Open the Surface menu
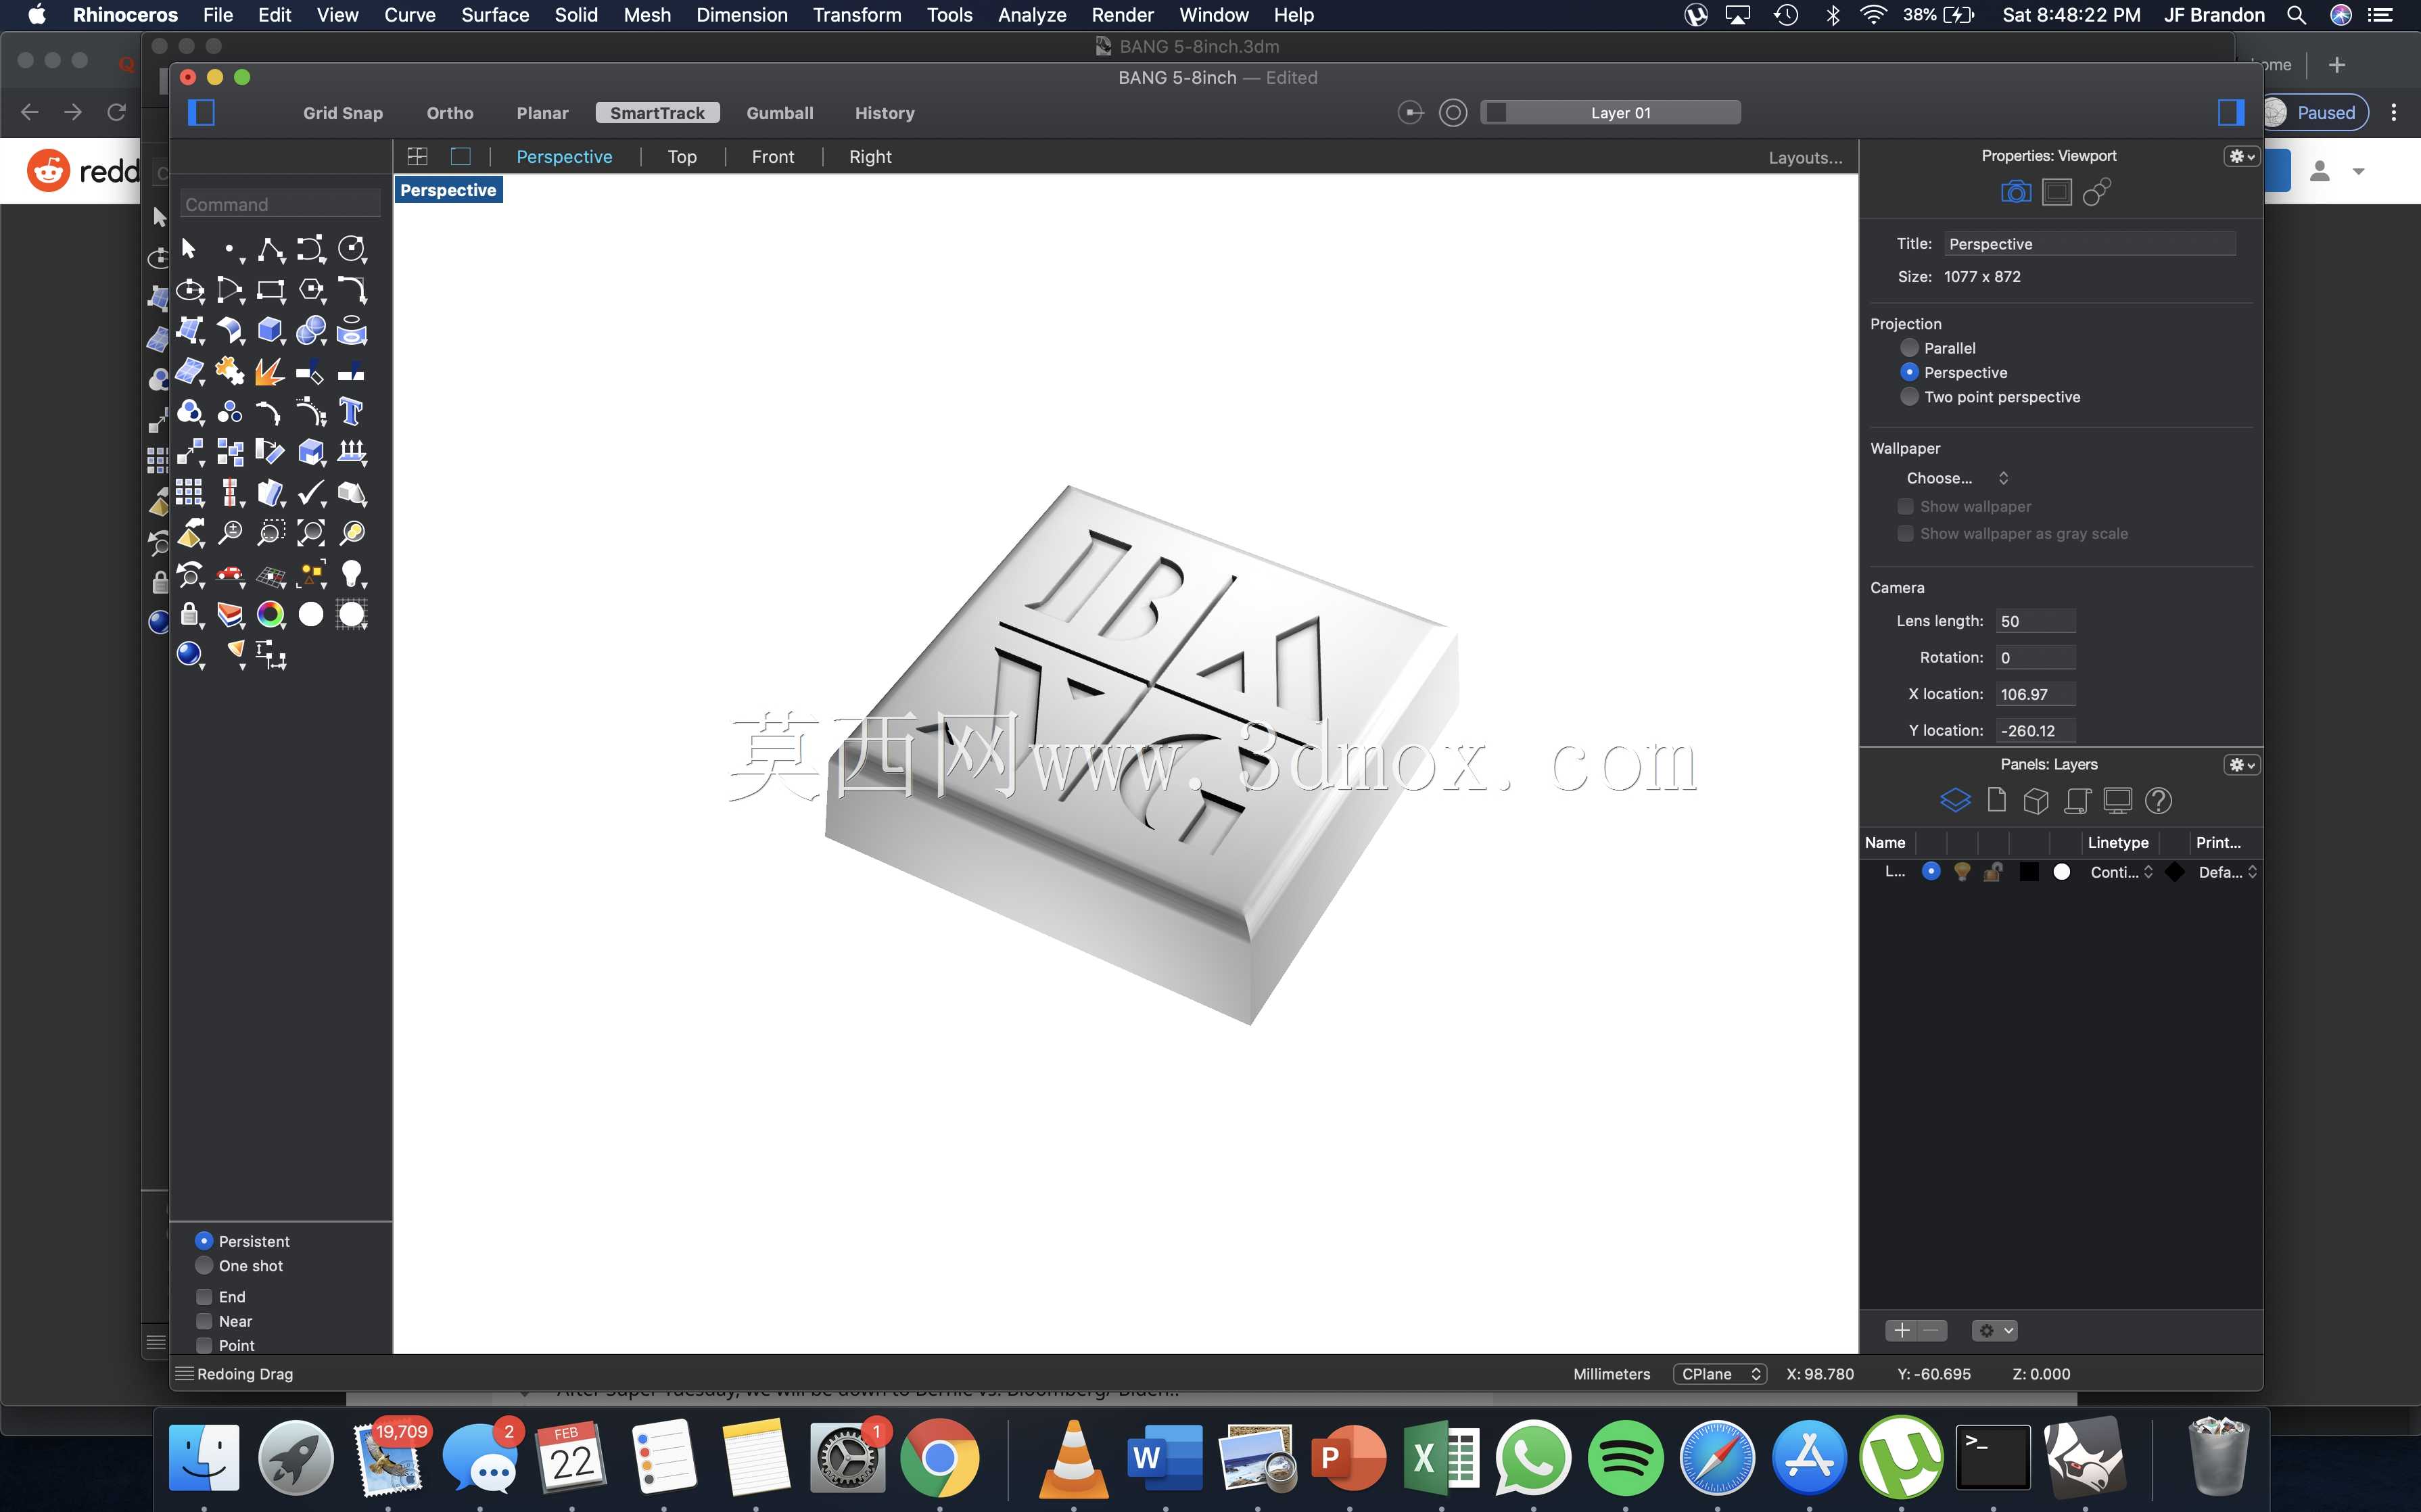 495,15
